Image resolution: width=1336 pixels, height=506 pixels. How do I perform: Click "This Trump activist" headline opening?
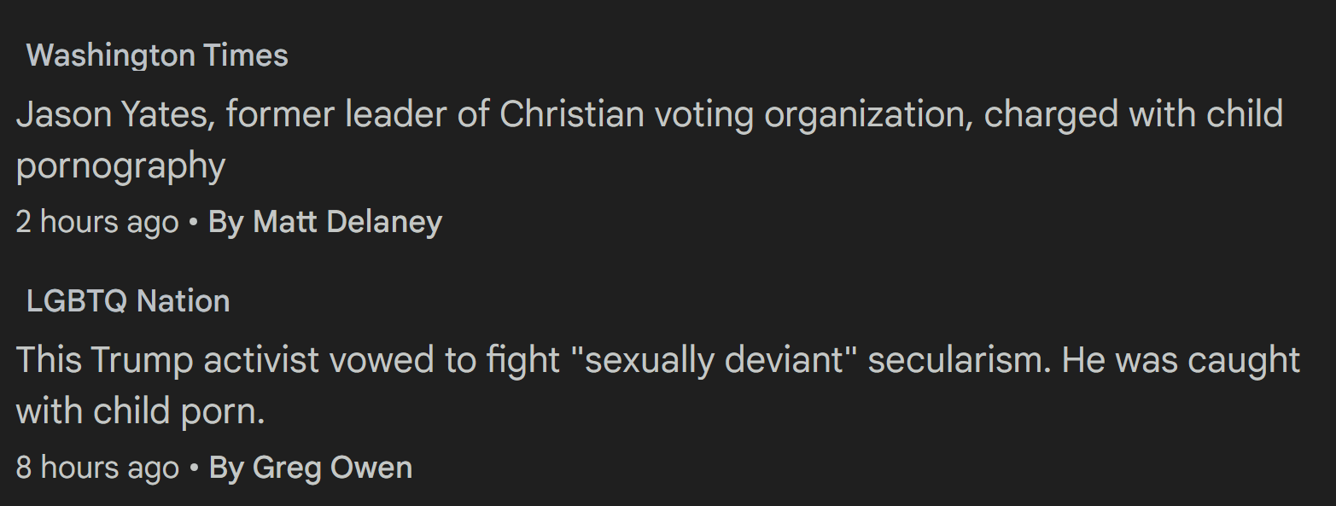pyautogui.click(x=168, y=360)
